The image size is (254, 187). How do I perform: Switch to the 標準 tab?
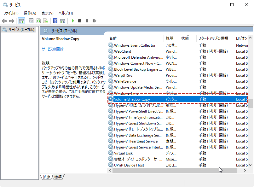pos(58,177)
